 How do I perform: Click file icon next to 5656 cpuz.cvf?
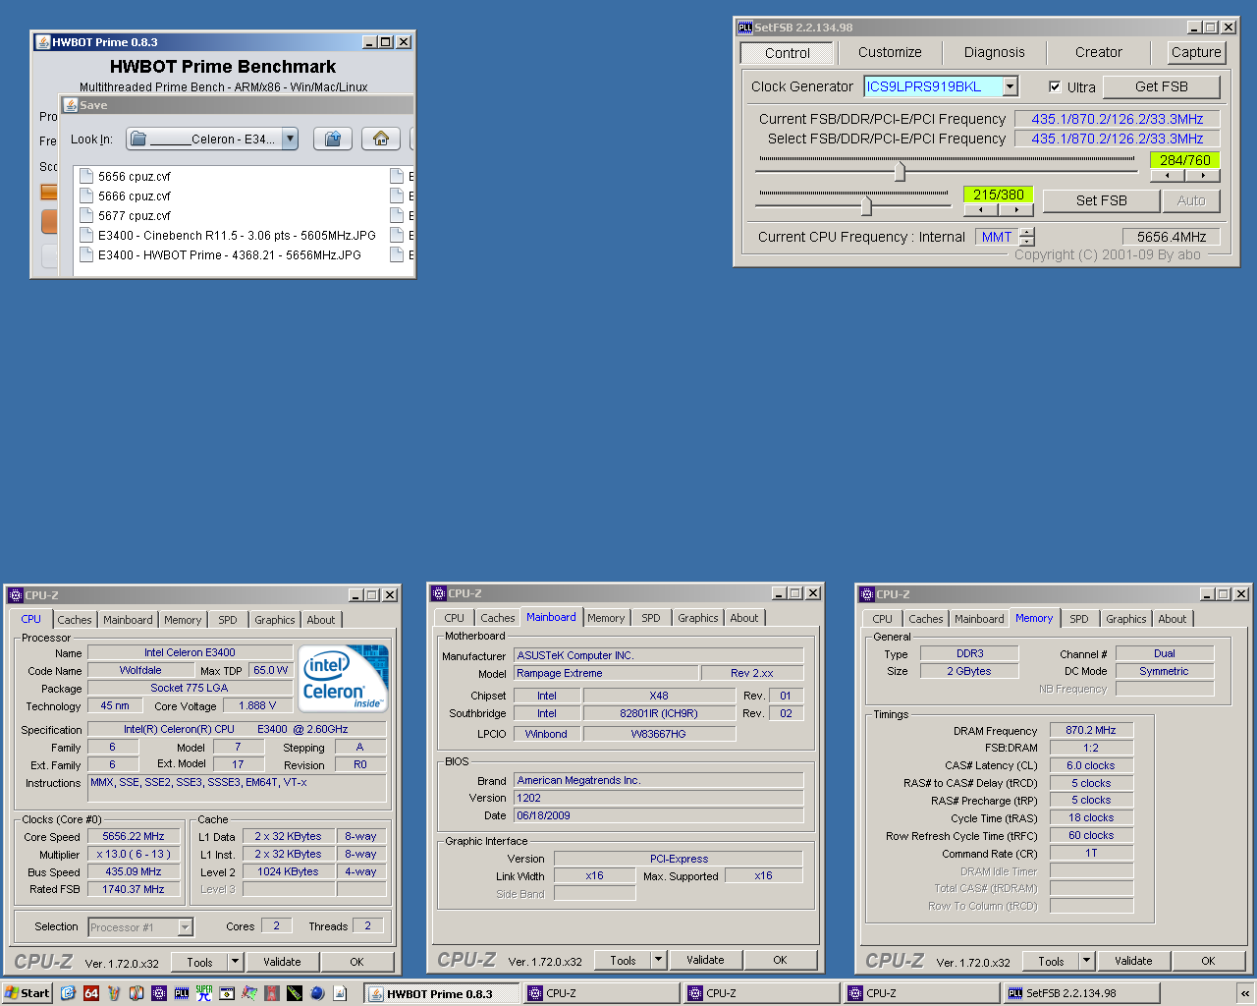point(86,177)
